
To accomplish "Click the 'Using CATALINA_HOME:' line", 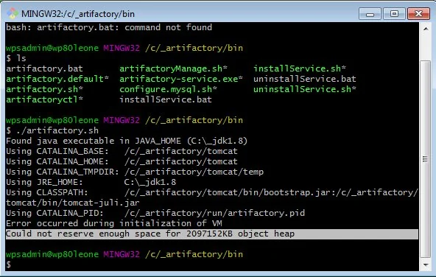I will click(122, 161).
